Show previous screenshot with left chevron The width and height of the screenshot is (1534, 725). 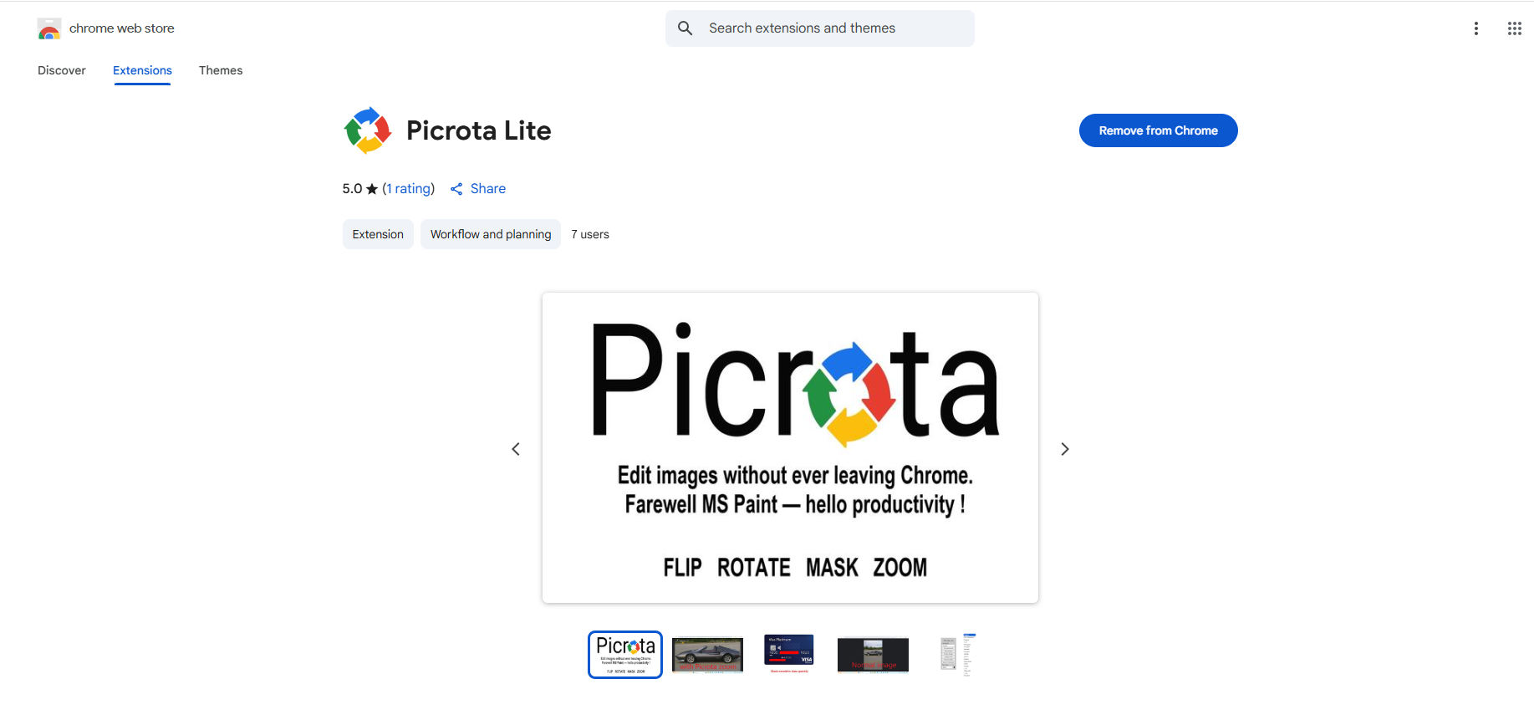516,449
